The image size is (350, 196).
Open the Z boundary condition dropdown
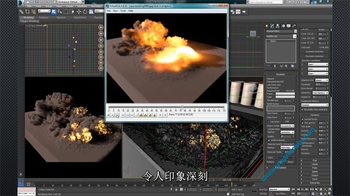tap(318, 74)
